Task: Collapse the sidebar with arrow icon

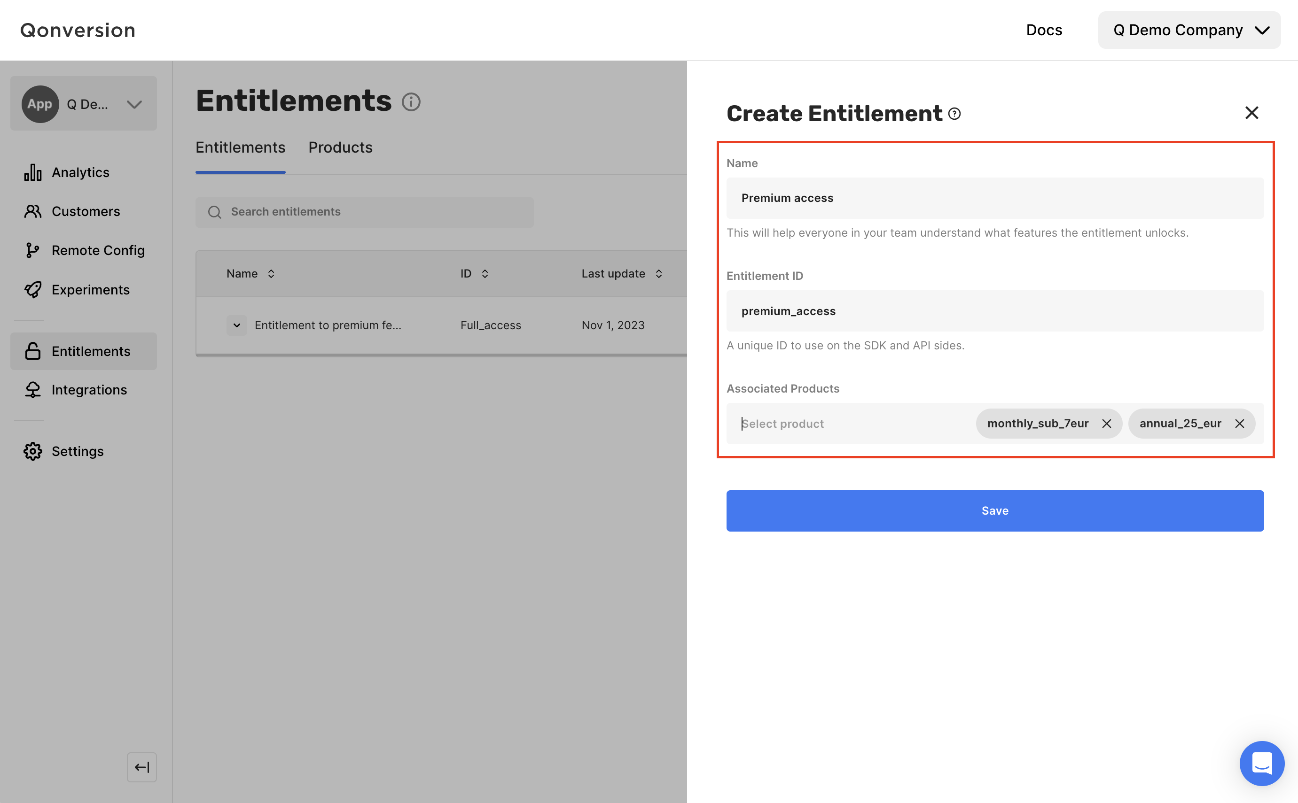Action: tap(141, 767)
